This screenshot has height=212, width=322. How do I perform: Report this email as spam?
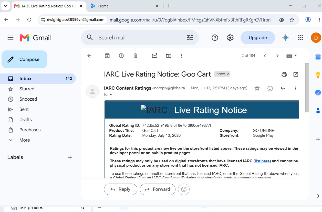tap(121, 56)
